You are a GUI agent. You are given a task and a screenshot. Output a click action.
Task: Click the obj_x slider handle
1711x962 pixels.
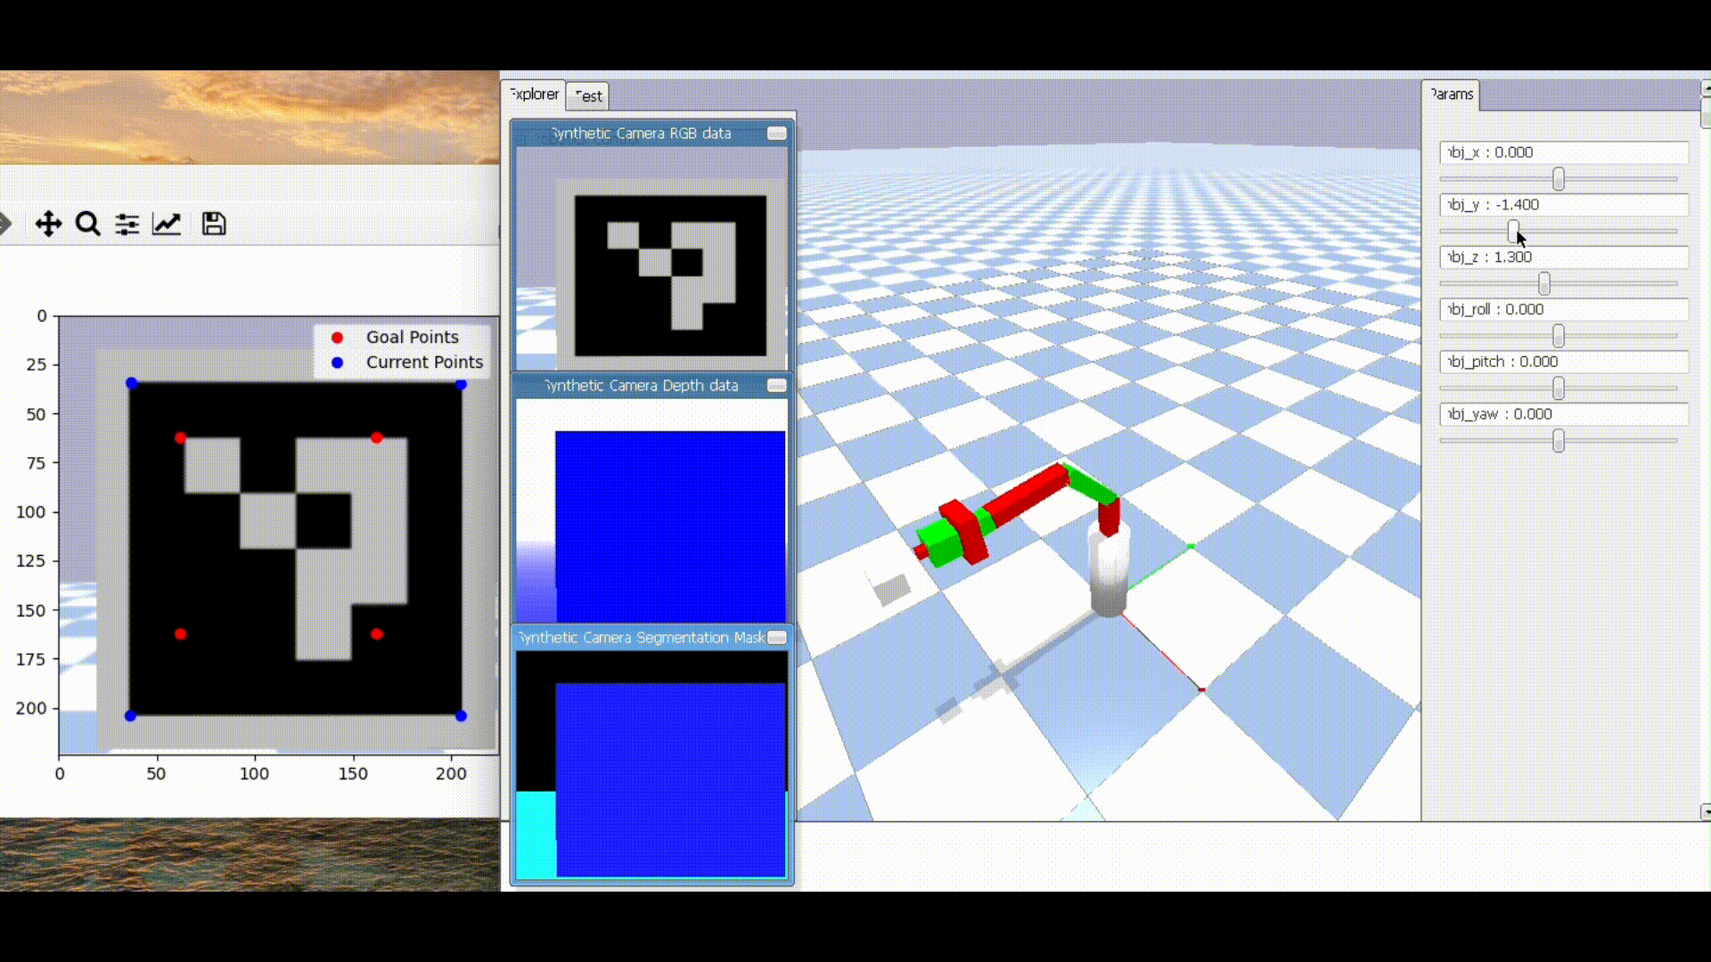tap(1559, 179)
